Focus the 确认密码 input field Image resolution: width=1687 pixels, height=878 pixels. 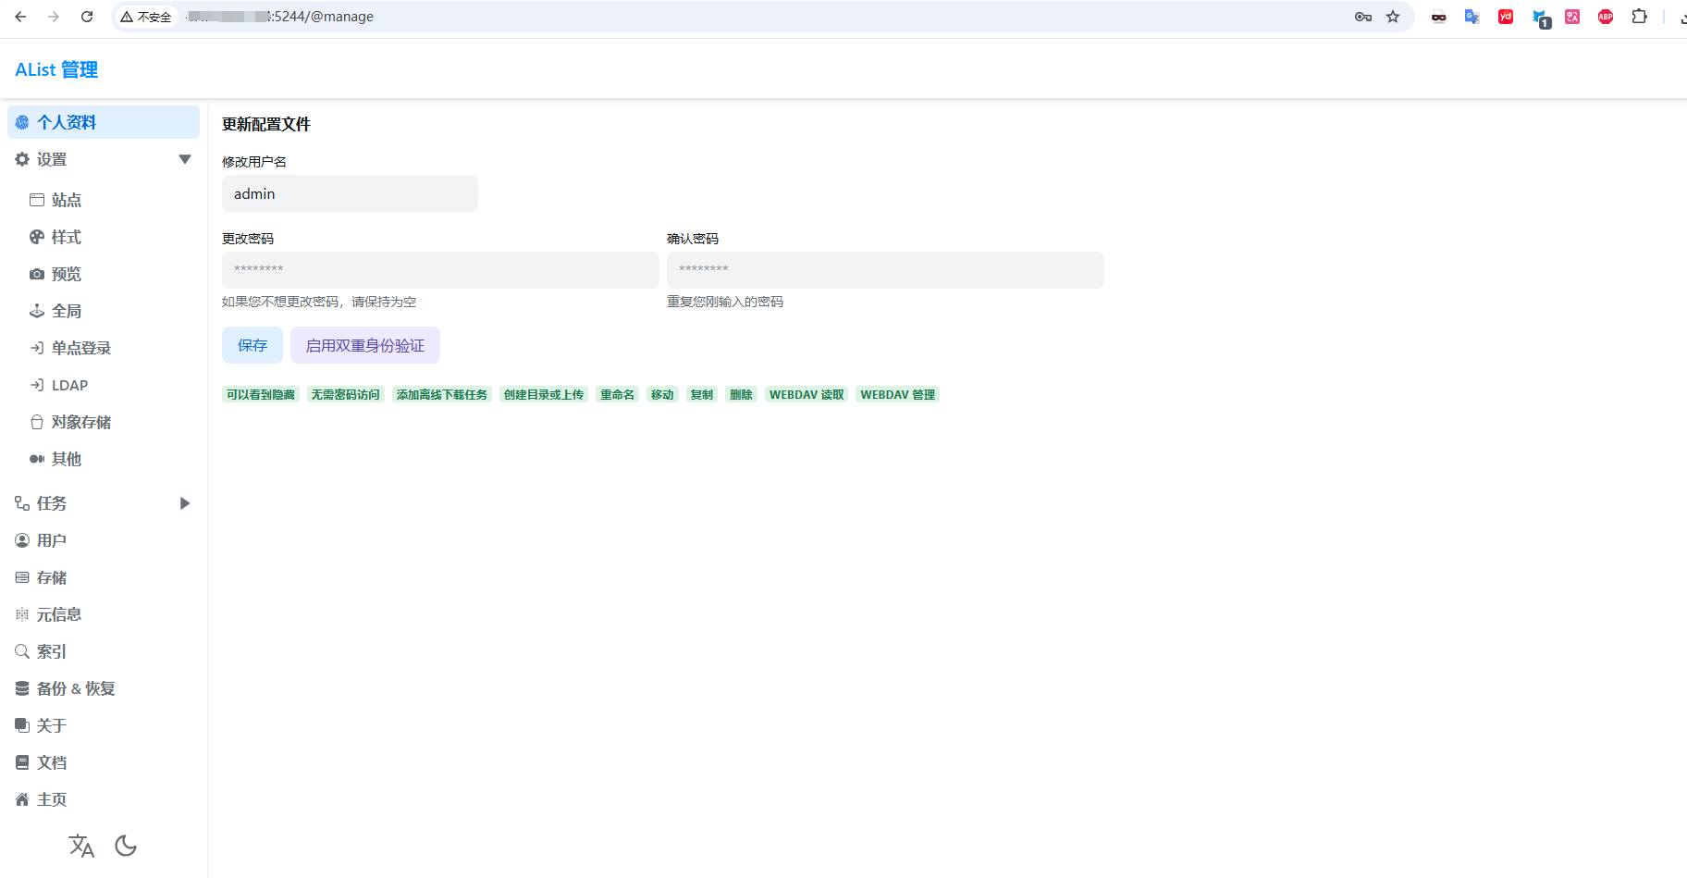pyautogui.click(x=885, y=270)
